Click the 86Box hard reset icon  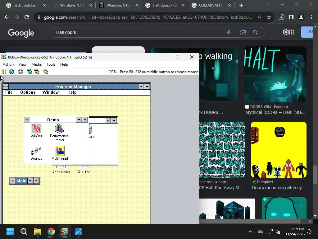tap(11, 72)
